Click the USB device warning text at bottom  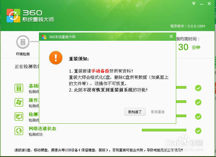pyautogui.click(x=99, y=150)
